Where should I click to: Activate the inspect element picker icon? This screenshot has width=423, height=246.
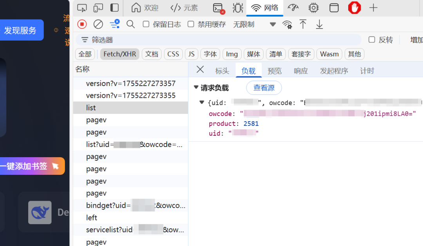82,8
